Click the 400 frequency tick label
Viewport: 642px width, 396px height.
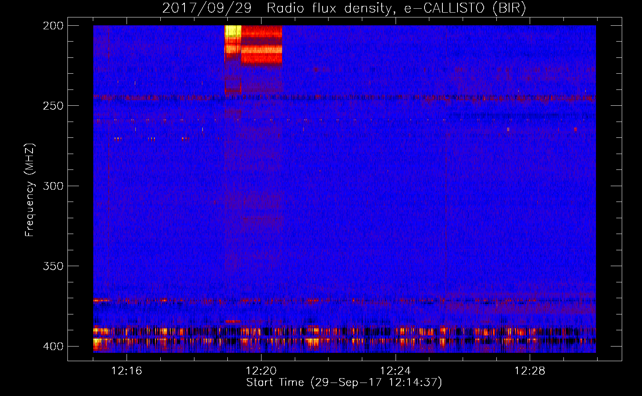[x=53, y=346]
